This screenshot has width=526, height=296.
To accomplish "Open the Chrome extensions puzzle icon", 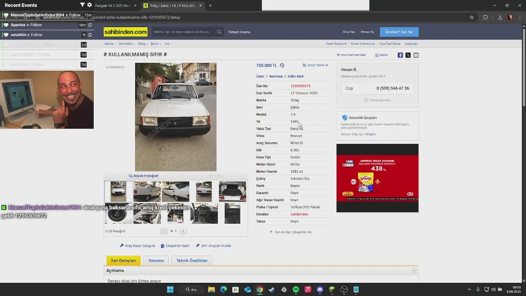I will click(x=486, y=17).
